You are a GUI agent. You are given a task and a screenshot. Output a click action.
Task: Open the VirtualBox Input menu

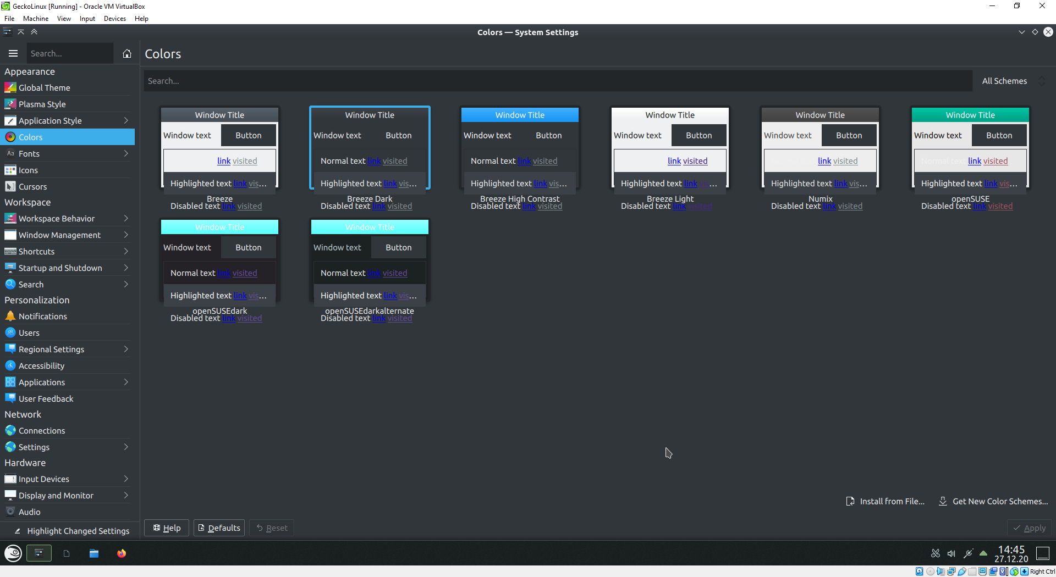[x=87, y=19]
